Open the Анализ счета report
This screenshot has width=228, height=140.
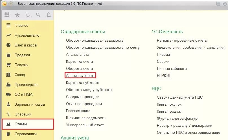(x=78, y=55)
